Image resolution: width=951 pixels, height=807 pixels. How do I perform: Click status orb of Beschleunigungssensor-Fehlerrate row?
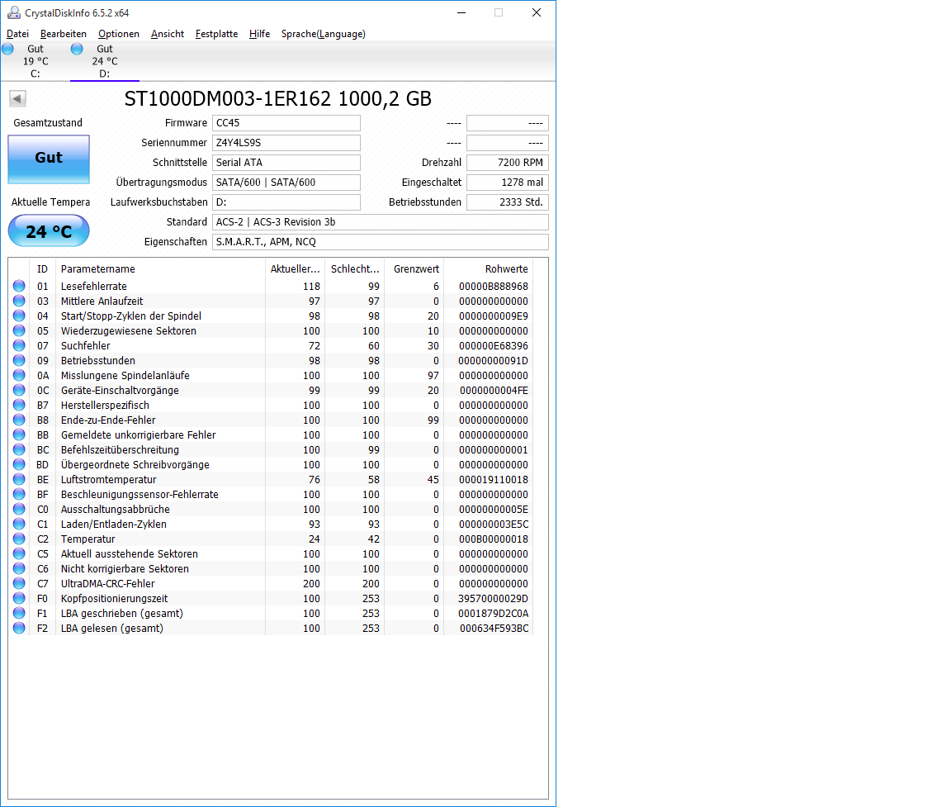[20, 494]
